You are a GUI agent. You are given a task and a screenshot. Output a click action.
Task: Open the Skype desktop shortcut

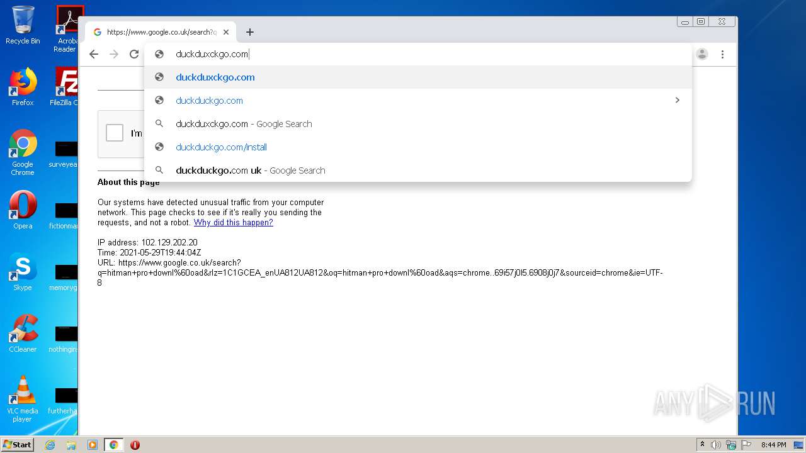tap(23, 272)
